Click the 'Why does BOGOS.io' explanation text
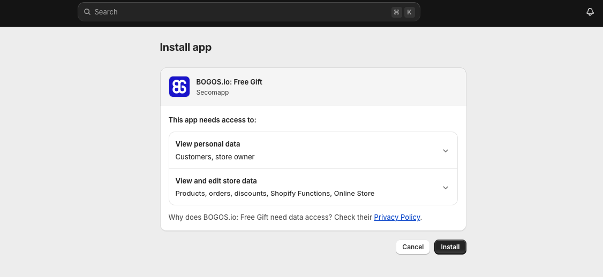Image resolution: width=603 pixels, height=277 pixels. click(270, 217)
